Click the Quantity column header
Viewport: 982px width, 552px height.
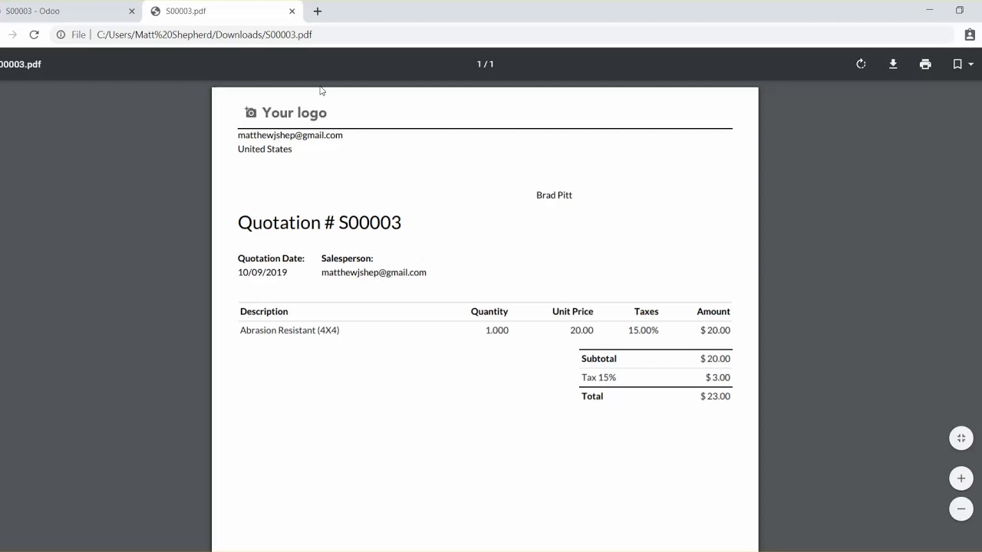(x=489, y=311)
